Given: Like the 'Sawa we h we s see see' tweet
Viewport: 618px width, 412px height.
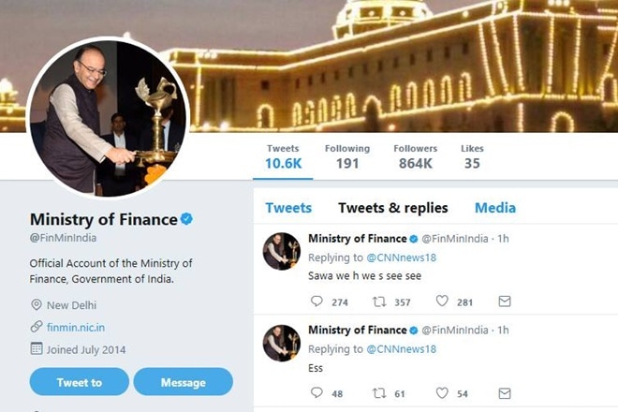Looking at the screenshot, I should pos(442,302).
